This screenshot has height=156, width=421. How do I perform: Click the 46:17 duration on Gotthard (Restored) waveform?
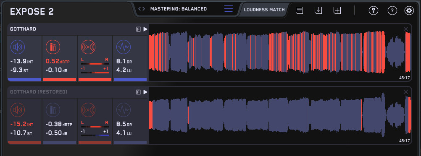pos(405,141)
